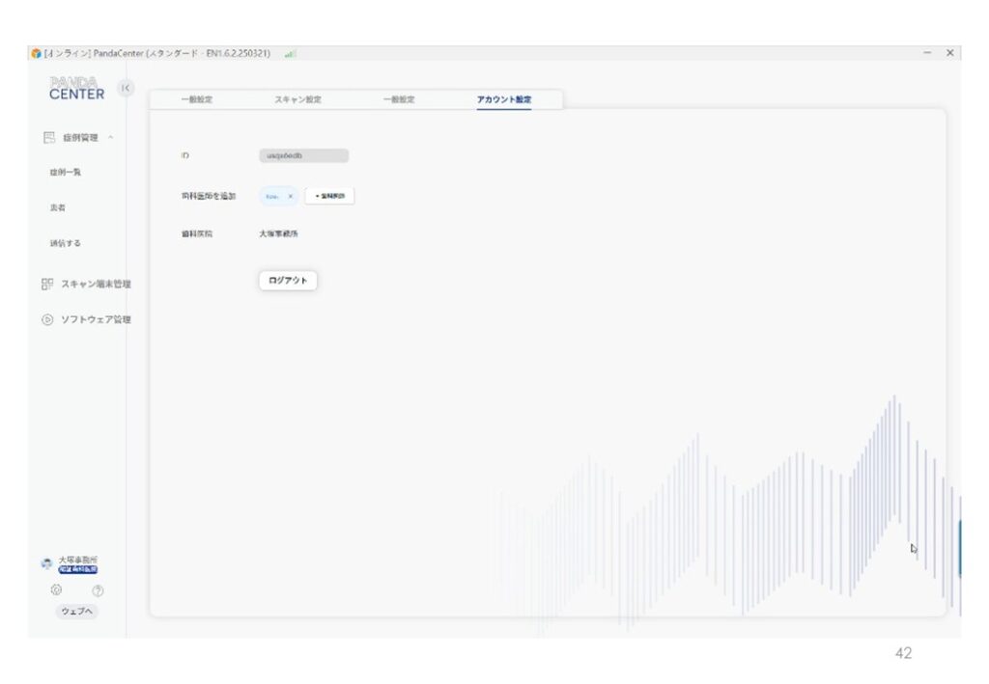Click the 症例管理 folder icon

[48, 138]
